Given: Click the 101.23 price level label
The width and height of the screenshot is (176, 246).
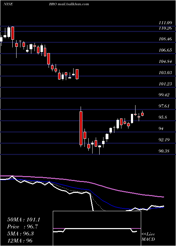Looking at the screenshot, I should [x=165, y=84].
